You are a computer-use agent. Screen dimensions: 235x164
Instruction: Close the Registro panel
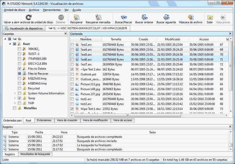pyautogui.click(x=230, y=127)
